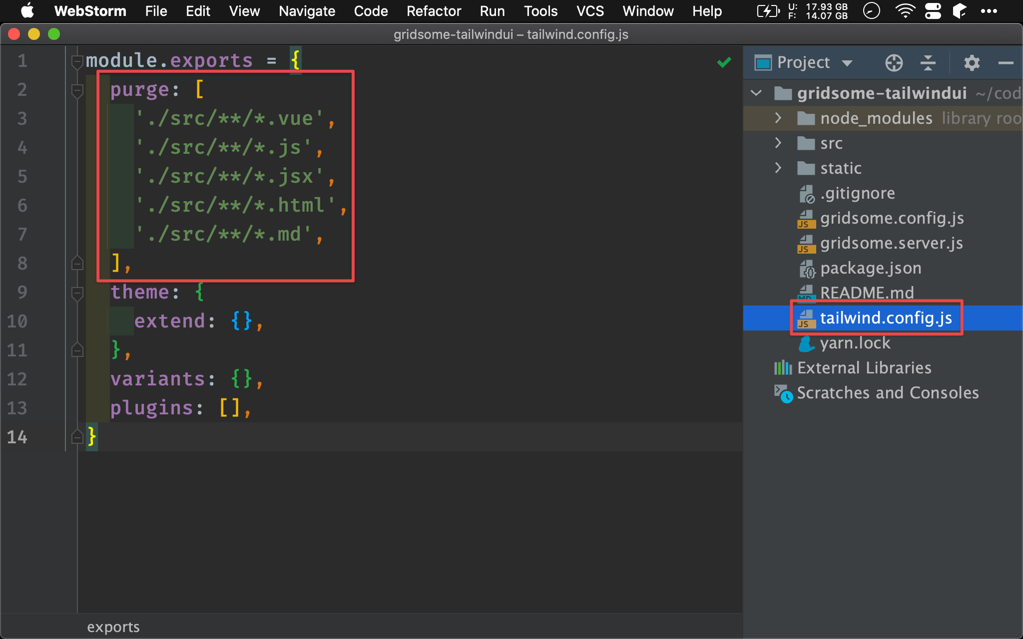This screenshot has width=1023, height=639.
Task: Click the 'variants' key on line 12
Action: click(158, 379)
